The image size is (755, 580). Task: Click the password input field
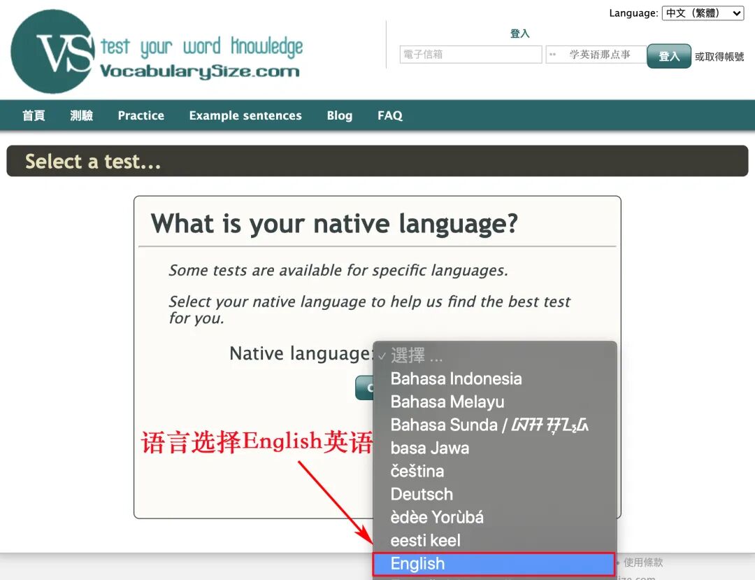596,55
